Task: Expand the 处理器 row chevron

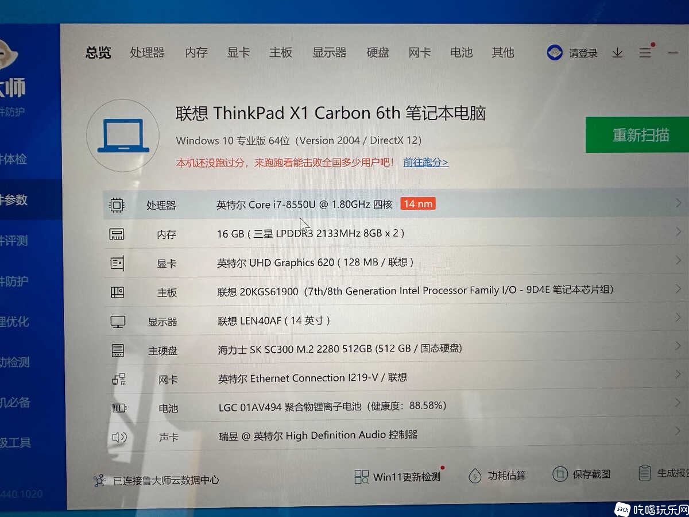Action: (678, 203)
